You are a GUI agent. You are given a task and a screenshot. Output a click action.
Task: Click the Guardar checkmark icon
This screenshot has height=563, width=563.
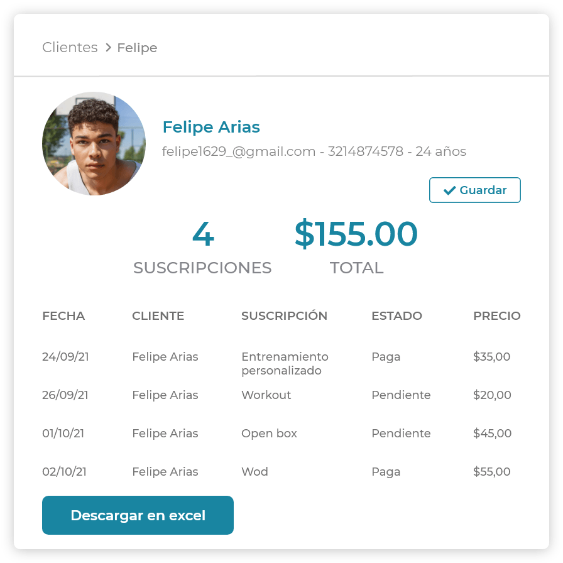tap(449, 190)
